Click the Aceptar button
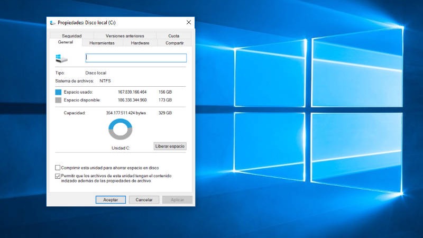The image size is (423, 238). pos(111,200)
